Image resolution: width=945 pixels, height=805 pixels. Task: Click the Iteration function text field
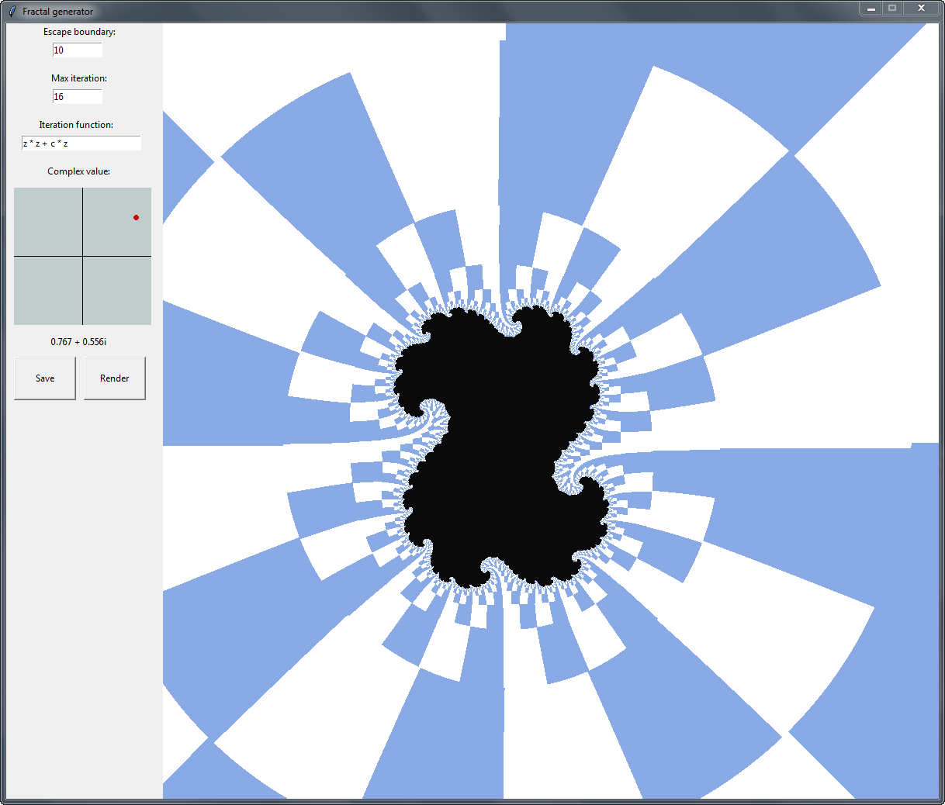[x=81, y=143]
